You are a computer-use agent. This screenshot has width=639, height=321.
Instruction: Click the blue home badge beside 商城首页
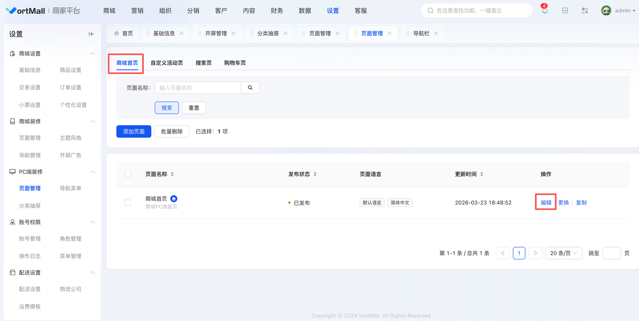174,199
